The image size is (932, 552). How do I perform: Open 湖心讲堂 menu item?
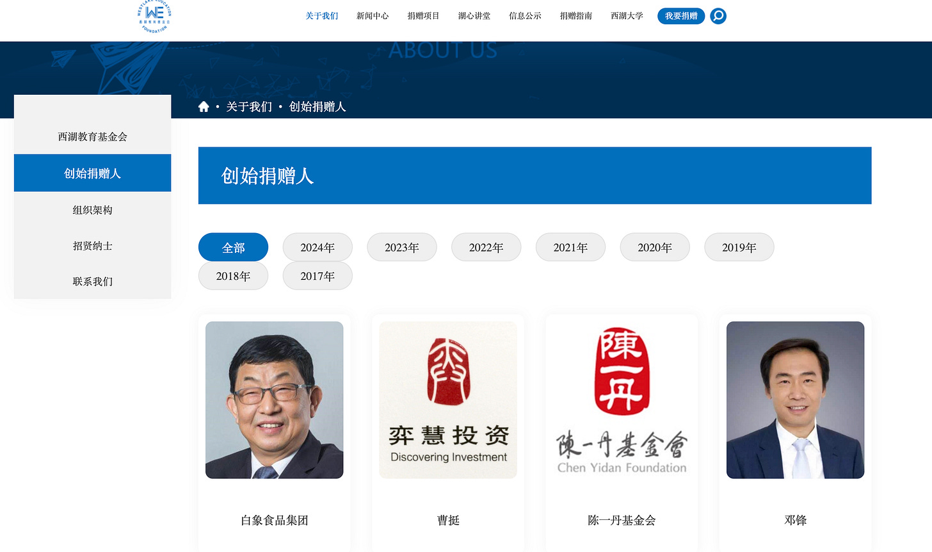[474, 16]
